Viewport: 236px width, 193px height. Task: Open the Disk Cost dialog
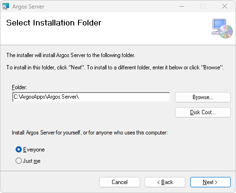(x=203, y=112)
